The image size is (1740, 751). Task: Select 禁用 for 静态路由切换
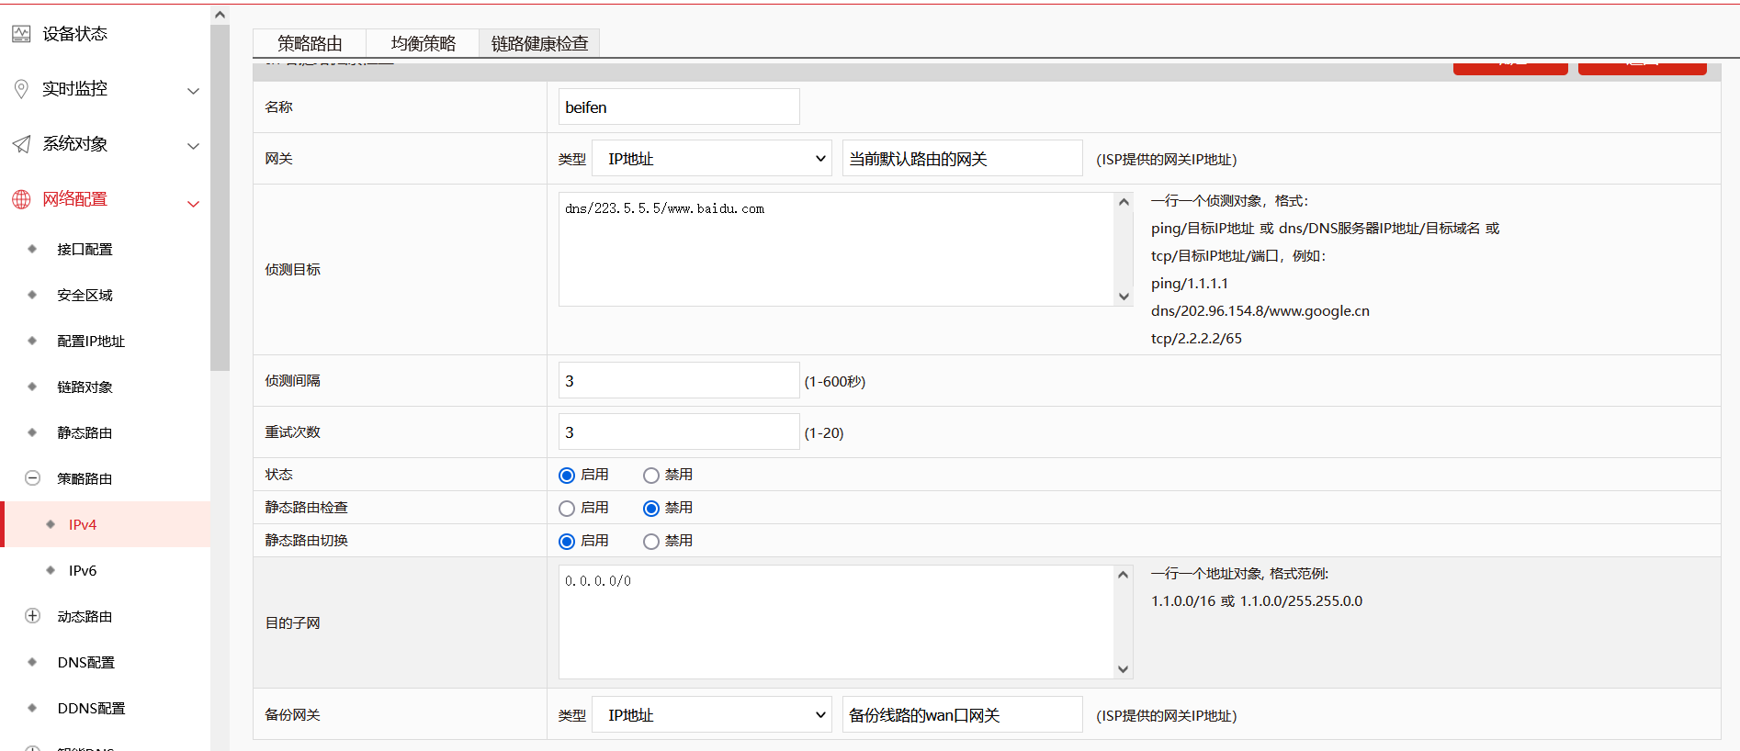click(x=651, y=542)
